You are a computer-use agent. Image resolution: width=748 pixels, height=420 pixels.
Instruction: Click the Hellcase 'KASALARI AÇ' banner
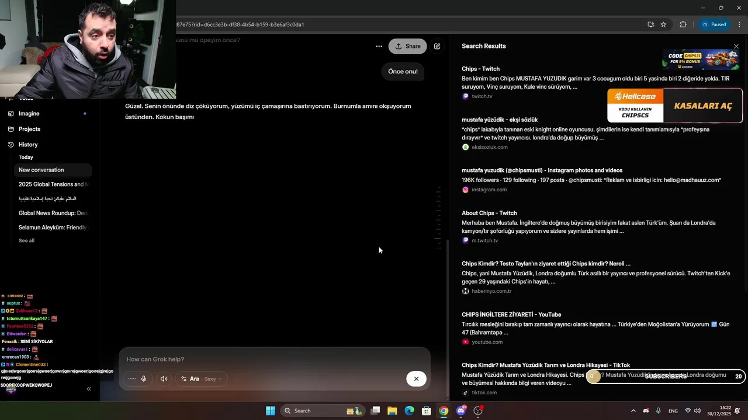click(x=675, y=106)
